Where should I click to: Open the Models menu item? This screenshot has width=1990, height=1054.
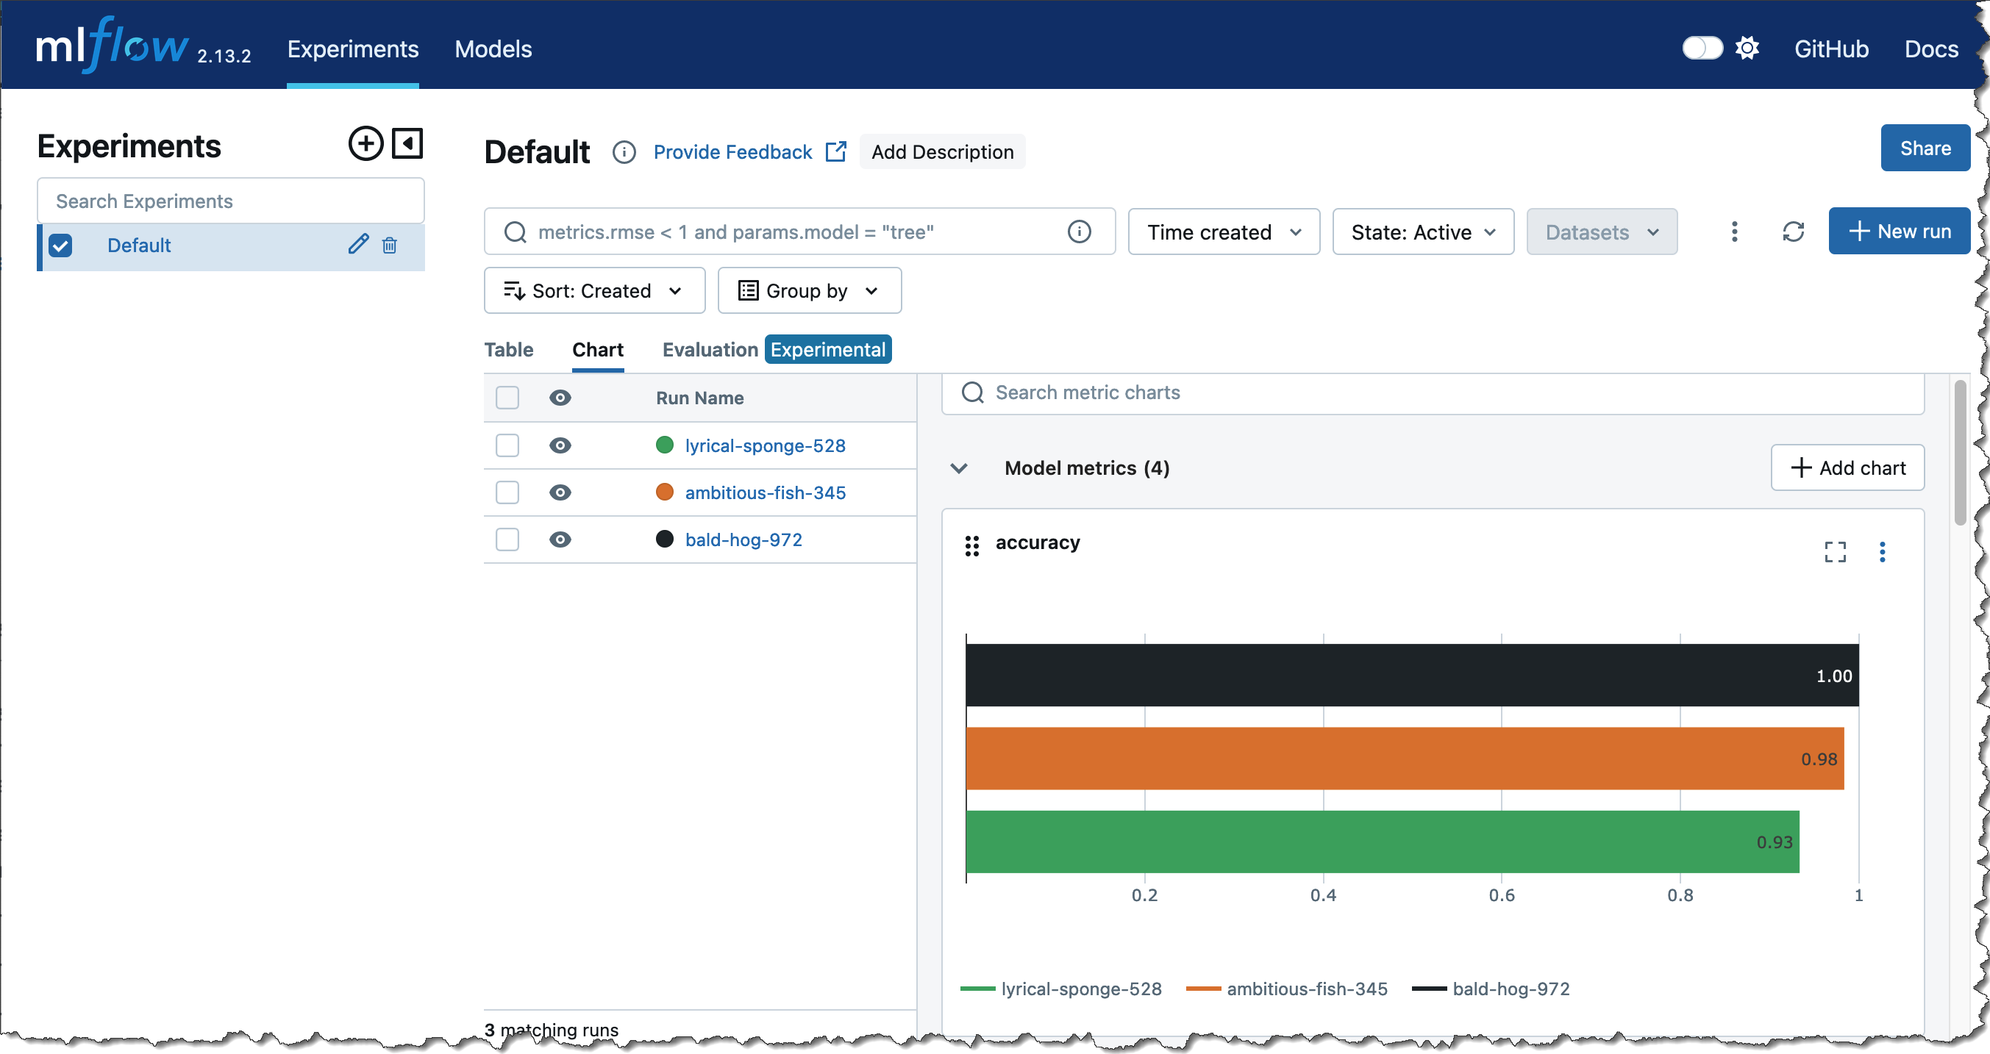[493, 49]
